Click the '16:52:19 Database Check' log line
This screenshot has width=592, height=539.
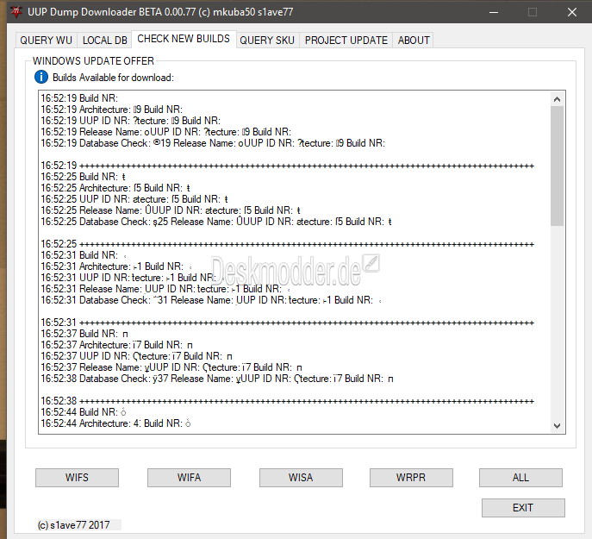pos(213,143)
